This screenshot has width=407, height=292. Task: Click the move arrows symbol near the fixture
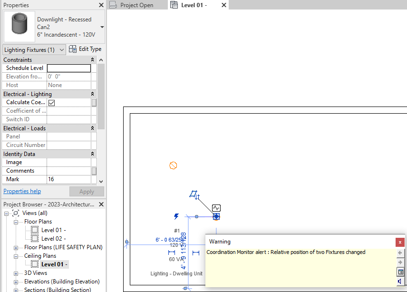[x=197, y=196]
